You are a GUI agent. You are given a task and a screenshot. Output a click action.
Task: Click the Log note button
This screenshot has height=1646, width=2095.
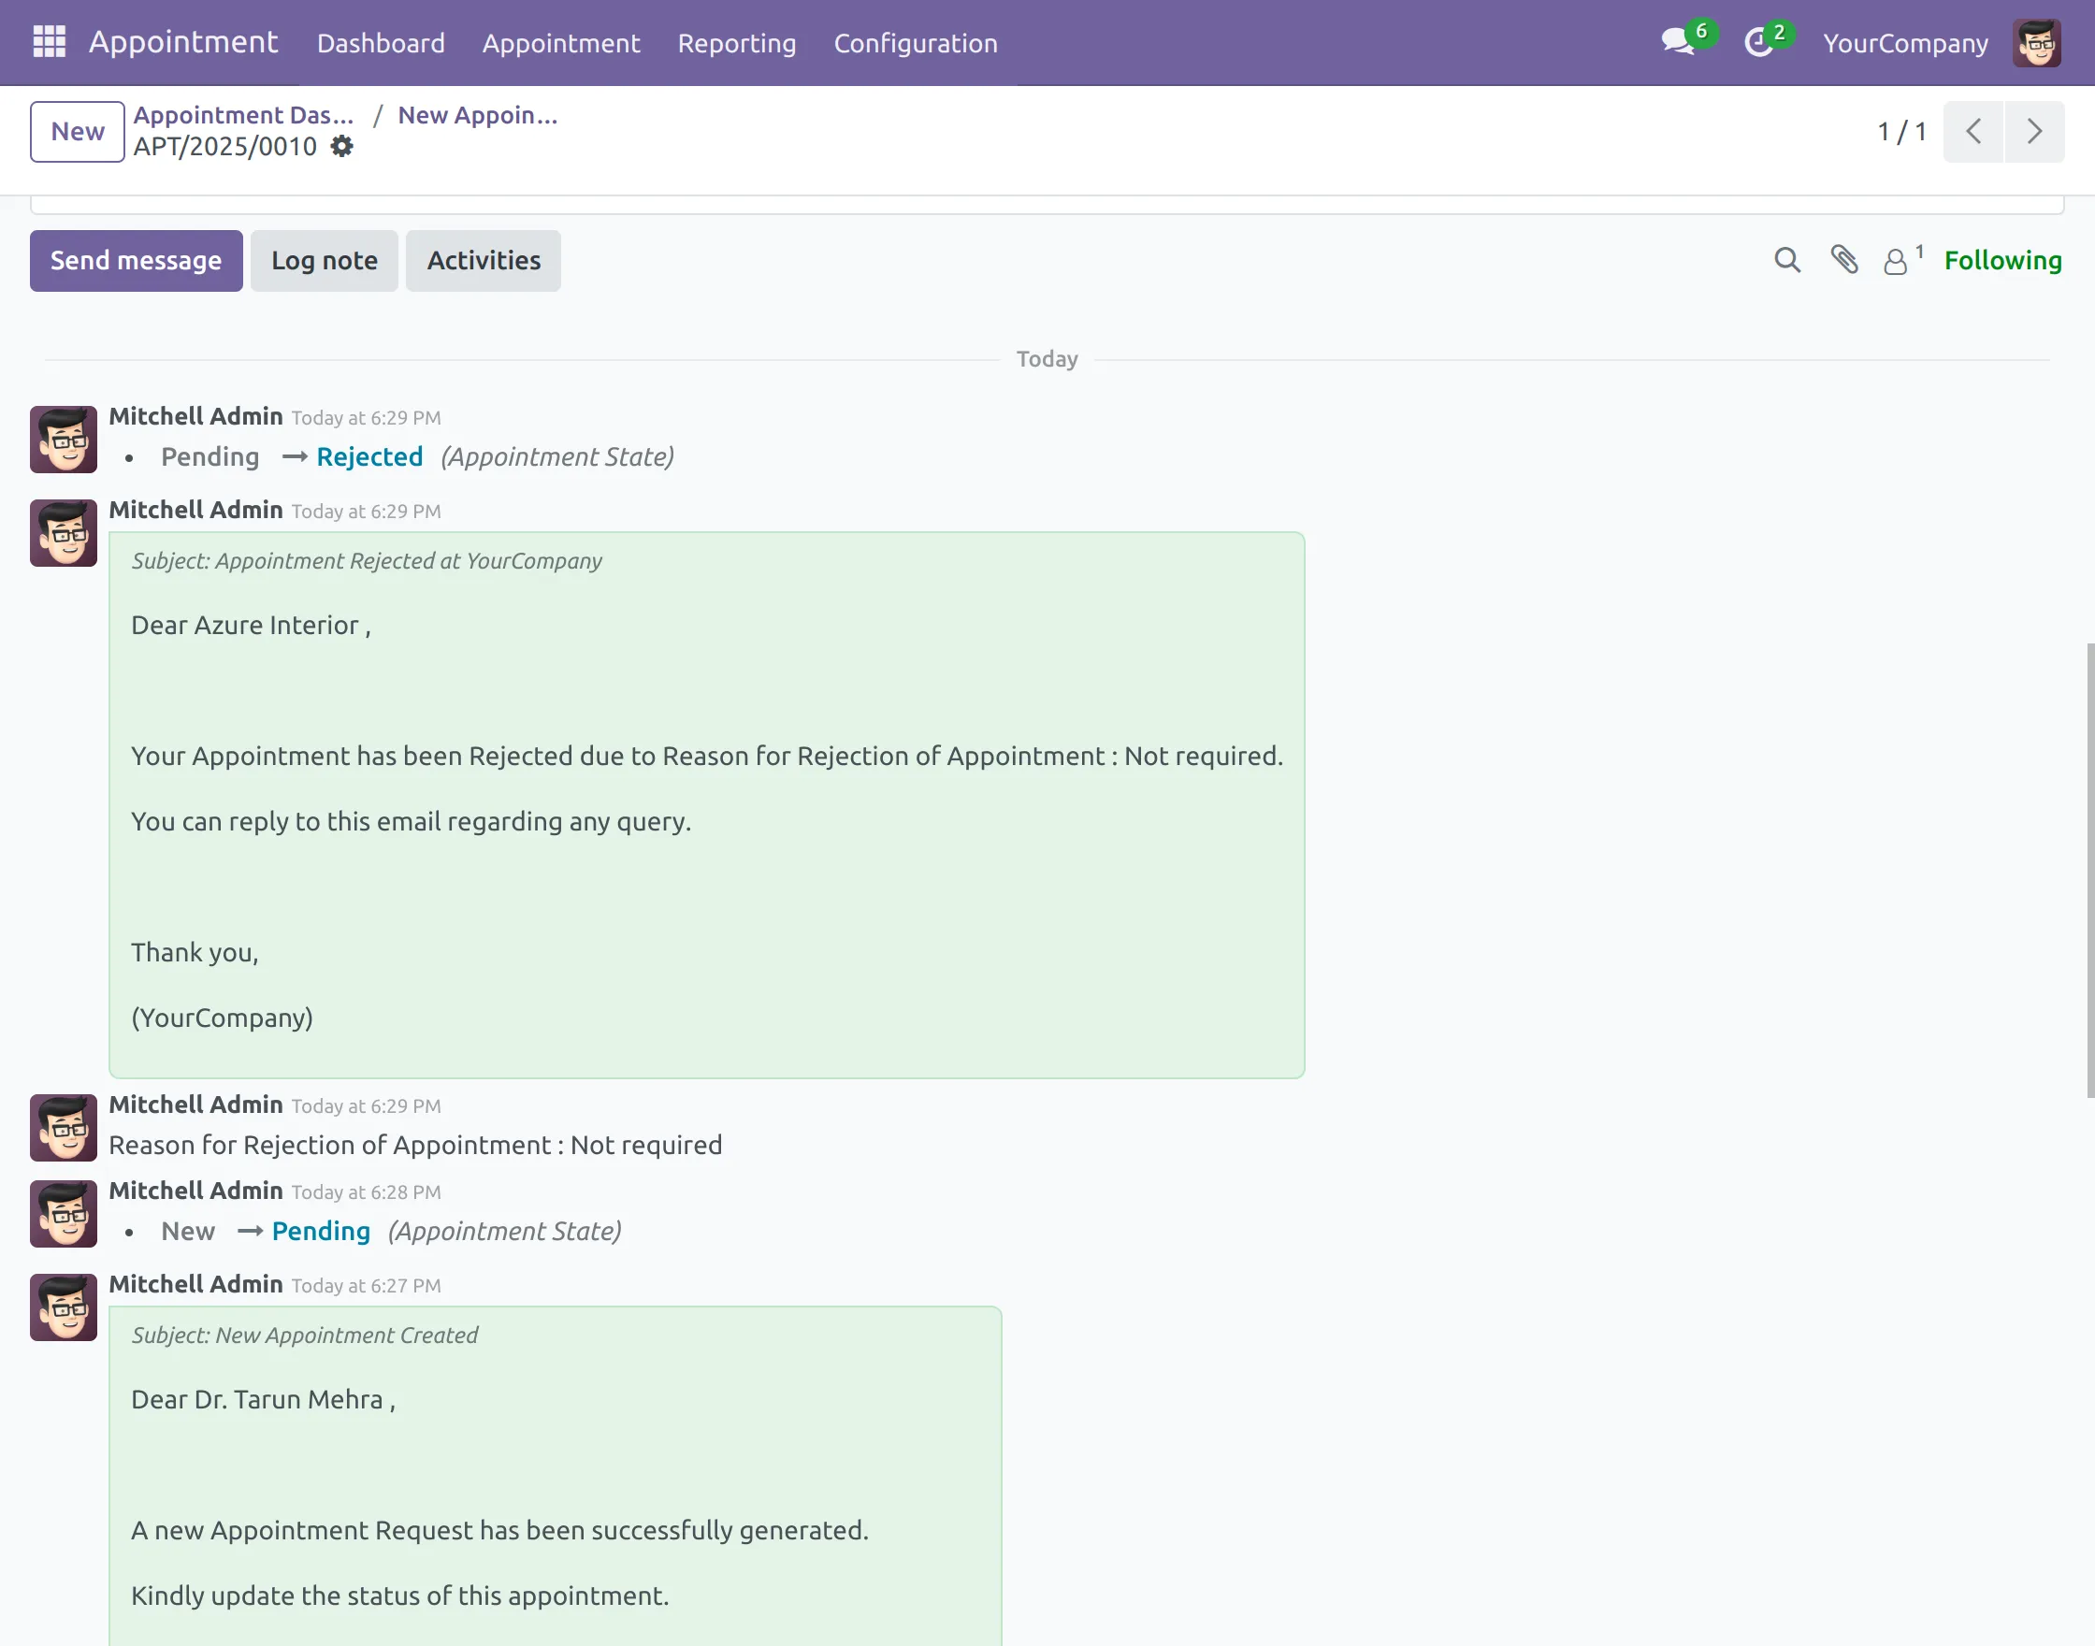[324, 260]
